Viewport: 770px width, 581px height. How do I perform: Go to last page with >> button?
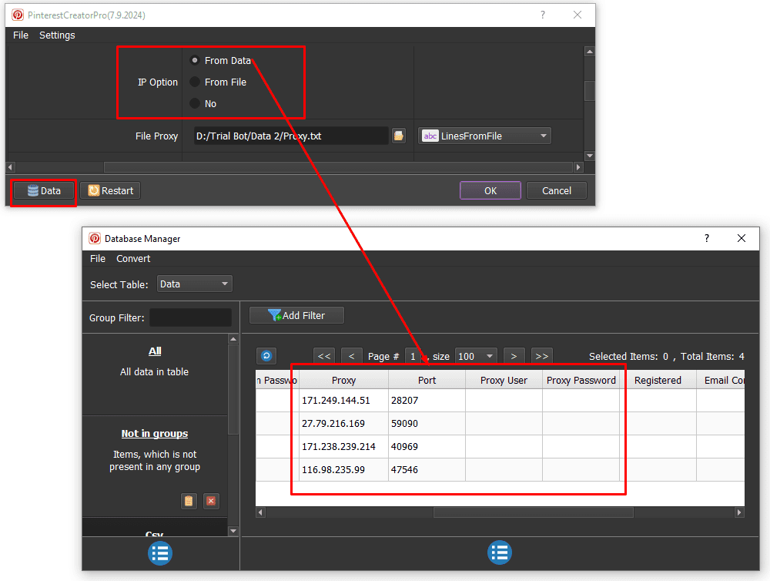[542, 356]
